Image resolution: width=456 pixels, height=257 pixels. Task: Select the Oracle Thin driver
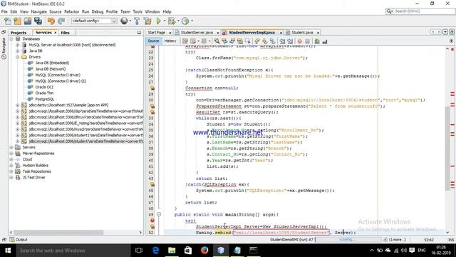pos(44,93)
